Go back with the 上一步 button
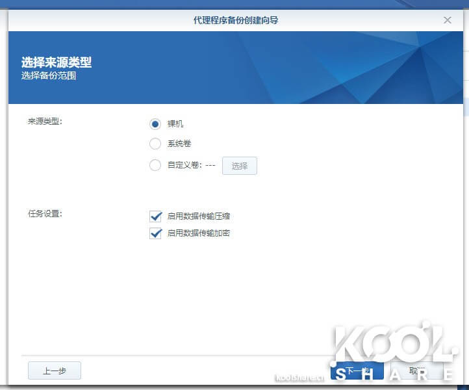 pyautogui.click(x=55, y=370)
